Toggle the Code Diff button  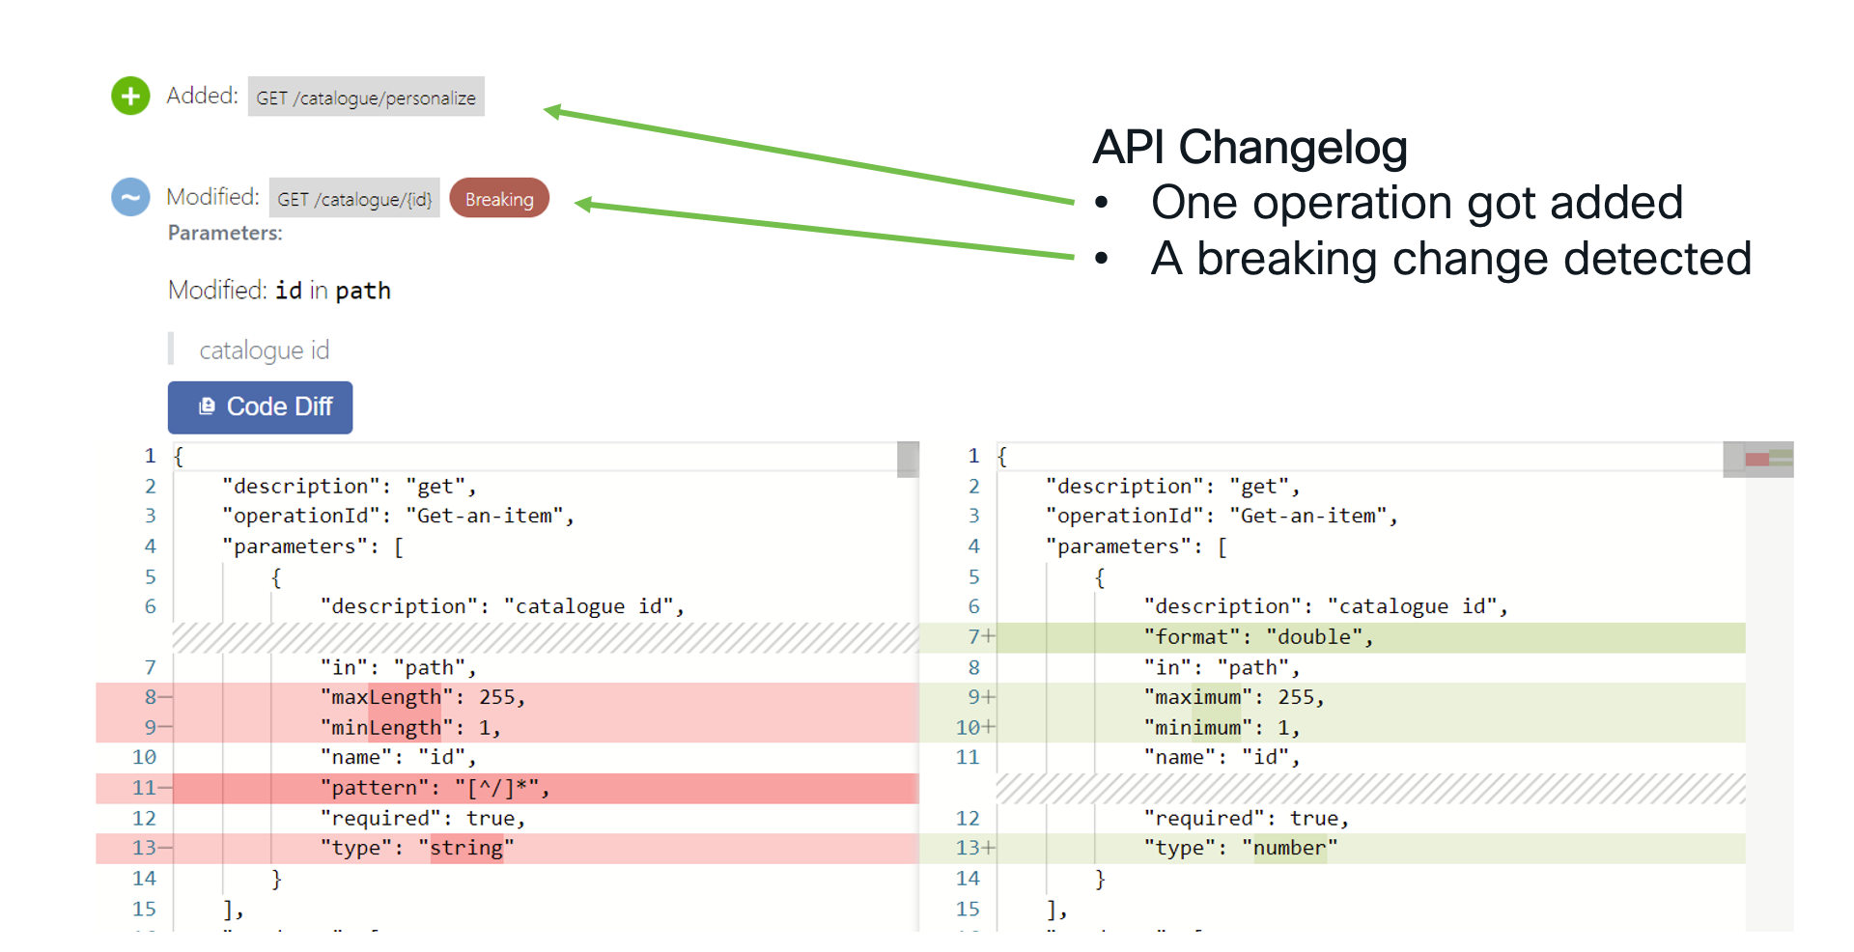[x=260, y=406]
